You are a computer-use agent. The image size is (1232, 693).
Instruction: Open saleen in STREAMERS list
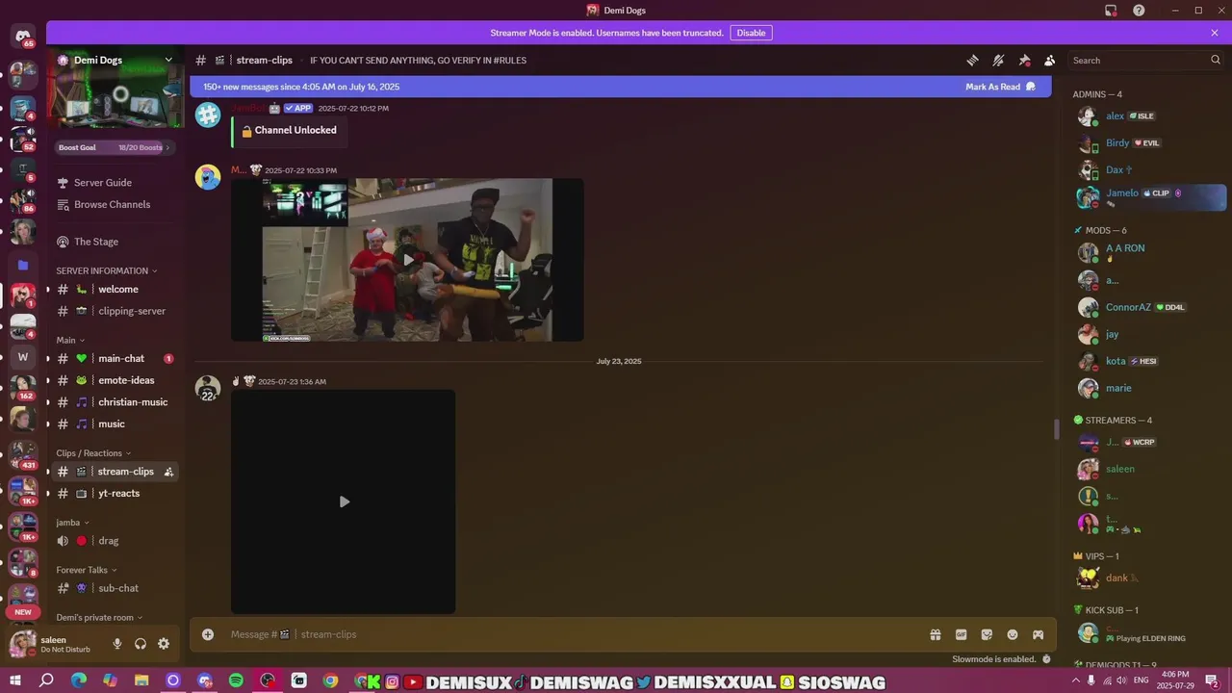pyautogui.click(x=1150, y=469)
